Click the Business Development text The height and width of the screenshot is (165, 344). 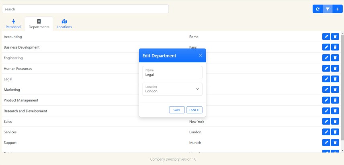(22, 47)
